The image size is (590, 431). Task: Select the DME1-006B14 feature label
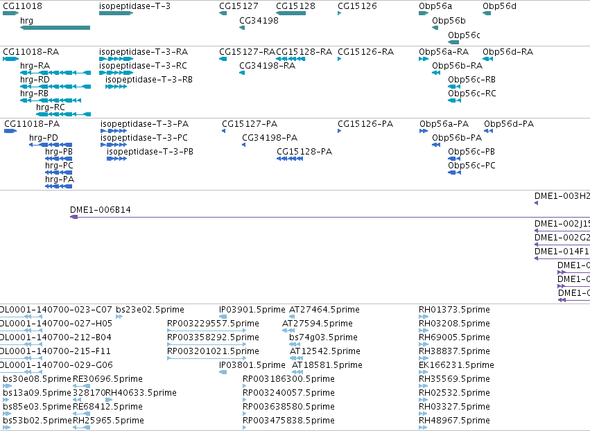coord(101,209)
